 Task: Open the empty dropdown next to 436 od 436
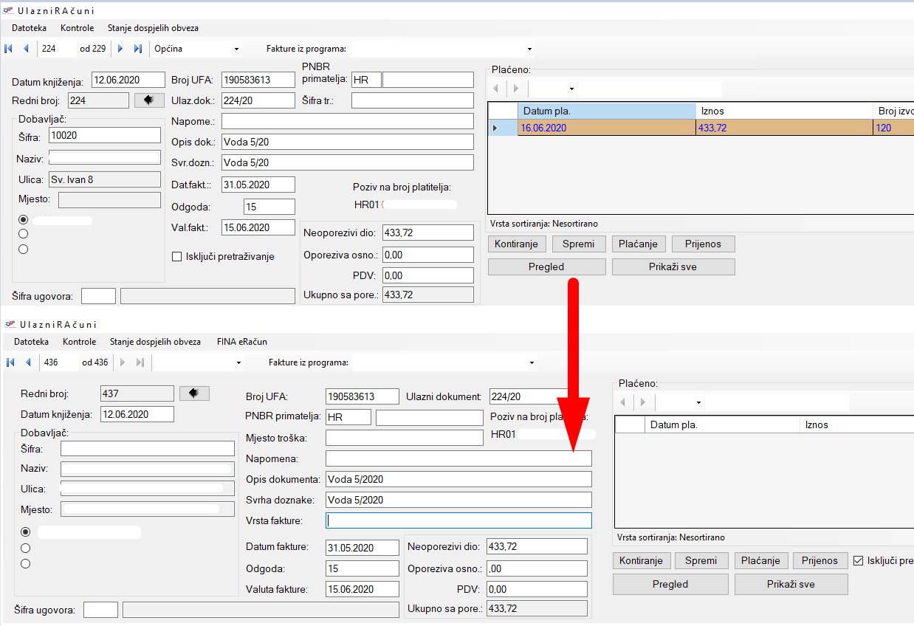[238, 363]
